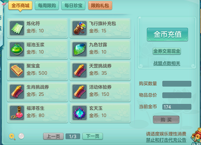This screenshot has width=201, height=145.
Task: Choose the 福泽苍生 pink potion icon
Action: coord(17,113)
